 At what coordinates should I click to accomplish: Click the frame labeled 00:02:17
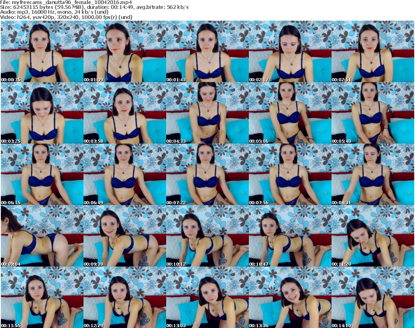pos(290,52)
